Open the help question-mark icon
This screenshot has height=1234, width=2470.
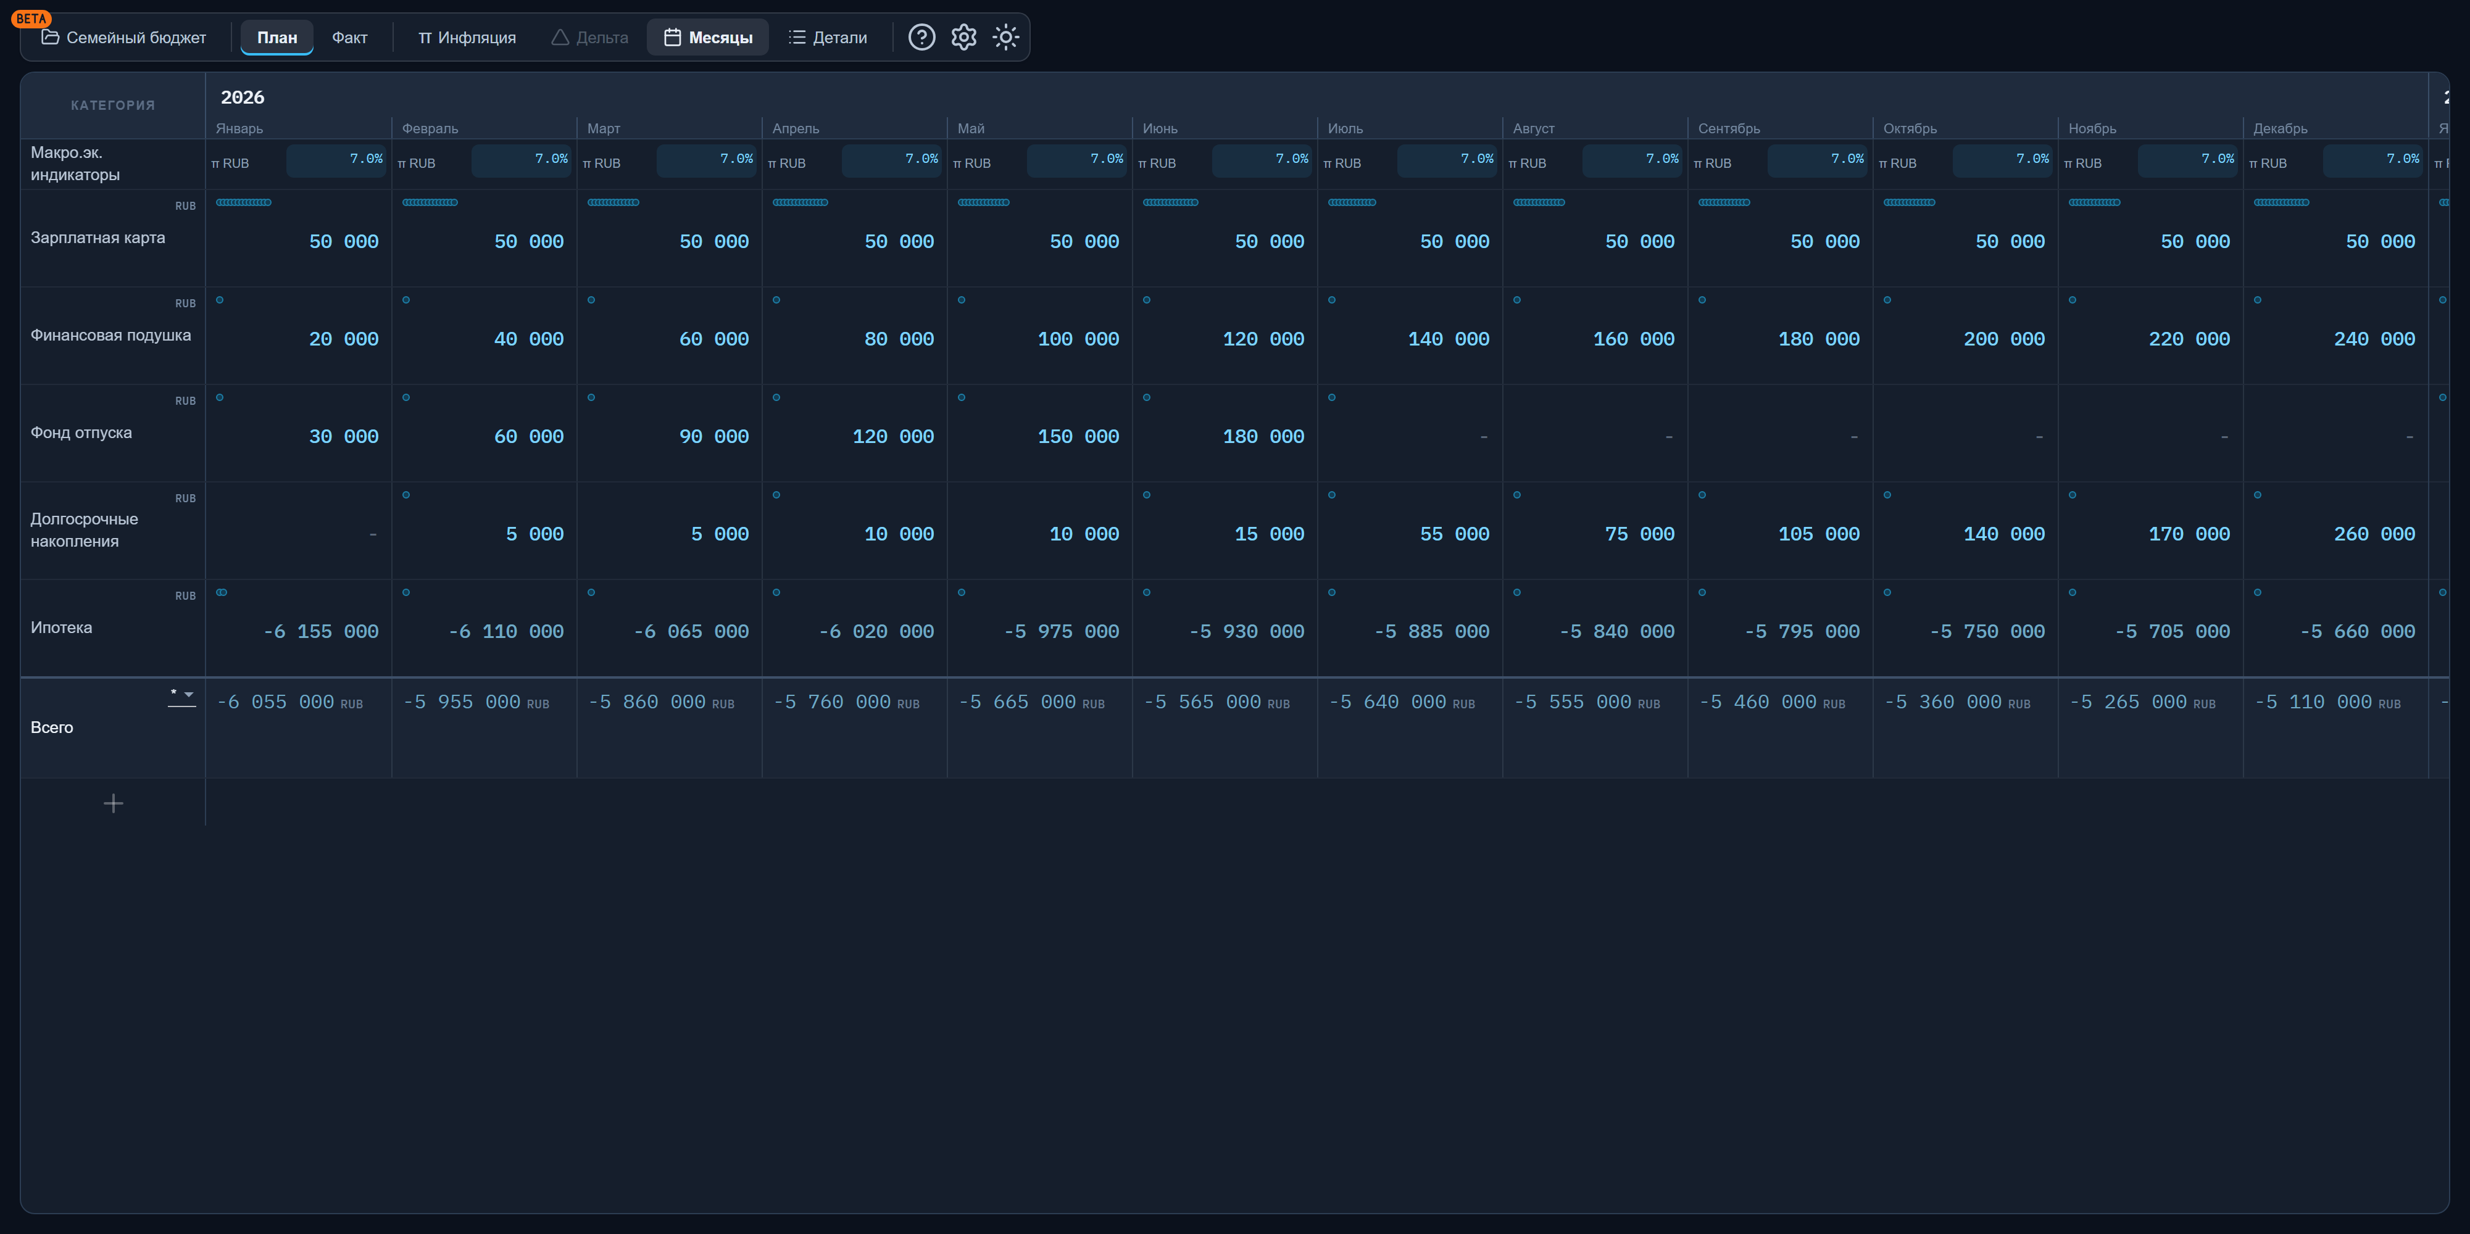pos(921,38)
